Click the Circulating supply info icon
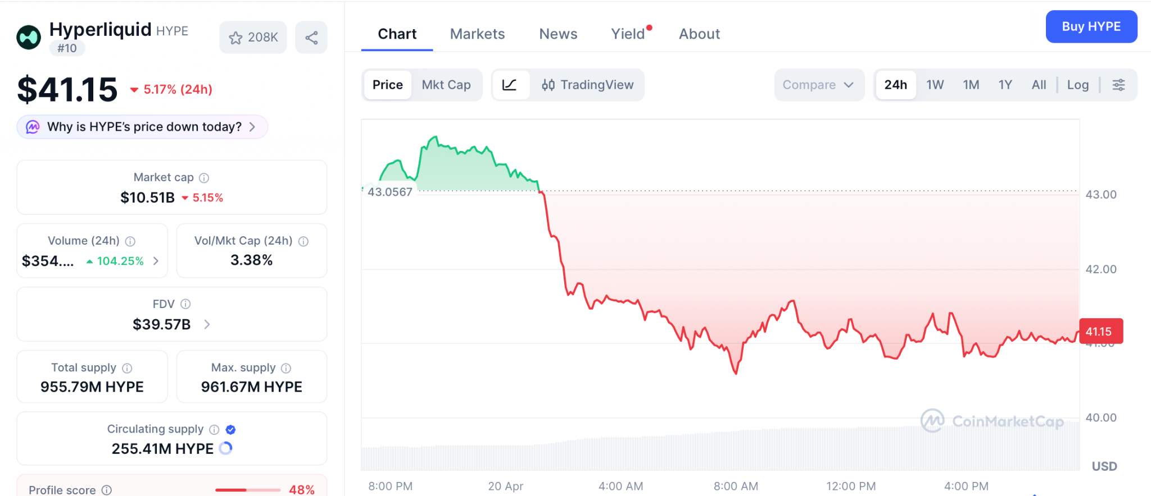 coord(214,429)
